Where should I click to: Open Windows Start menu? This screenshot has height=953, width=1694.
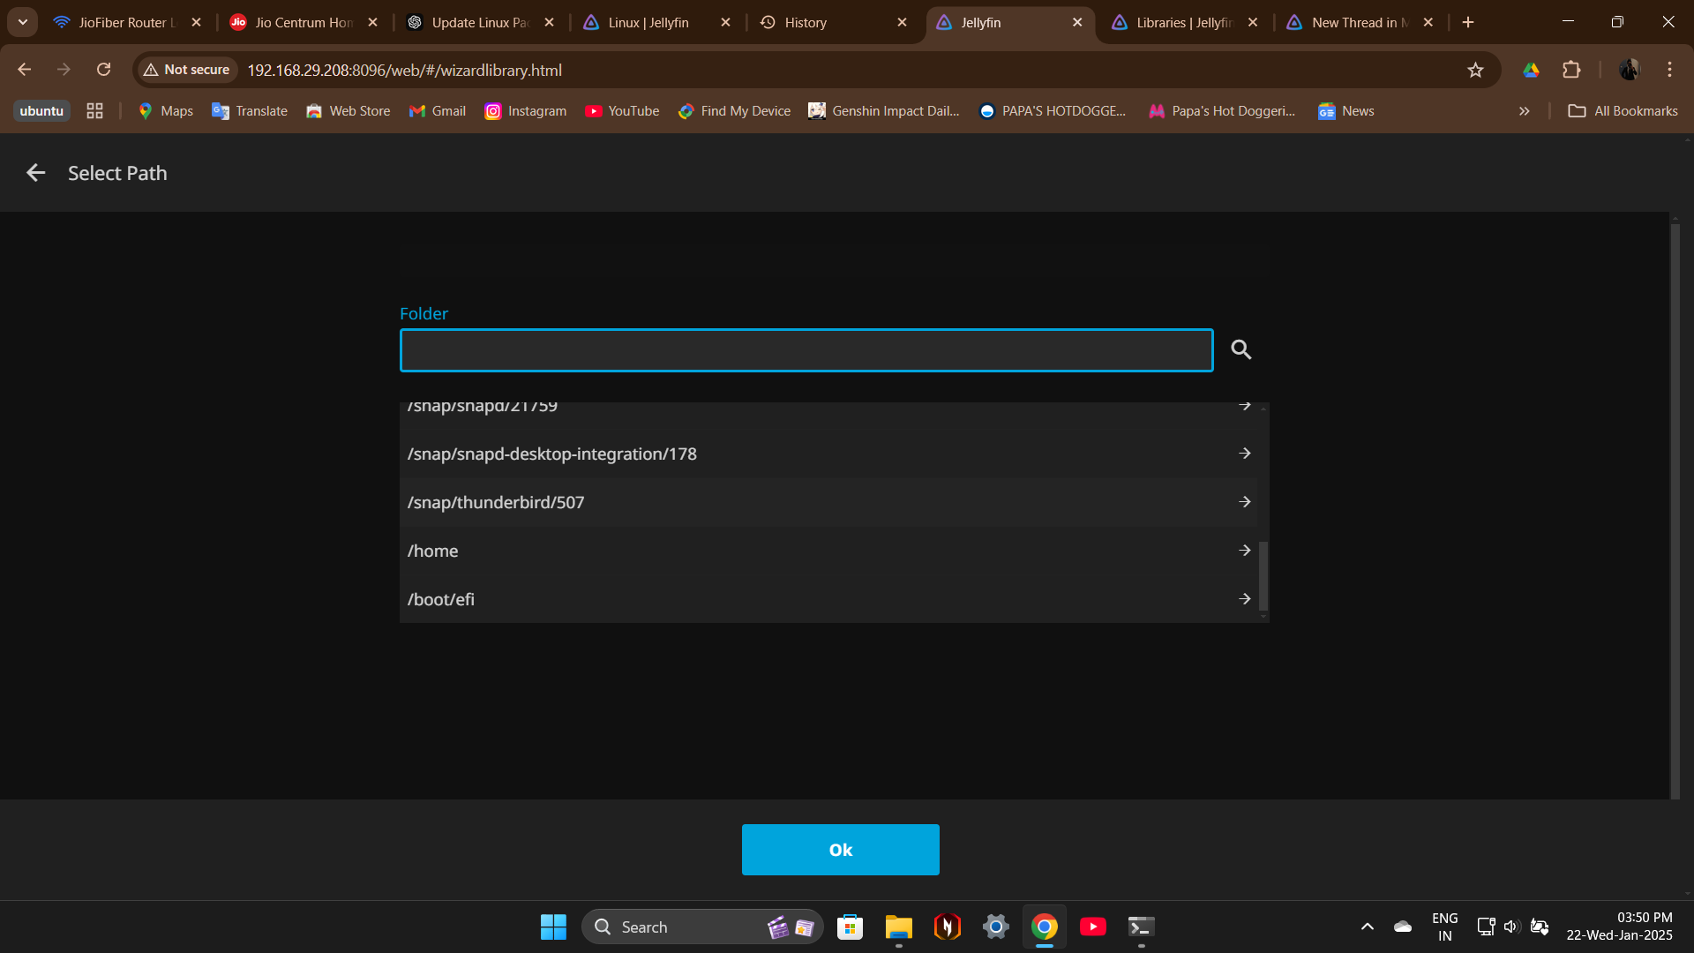(x=553, y=927)
